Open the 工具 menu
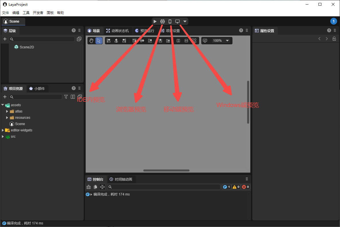The width and height of the screenshot is (340, 227). (x=26, y=13)
